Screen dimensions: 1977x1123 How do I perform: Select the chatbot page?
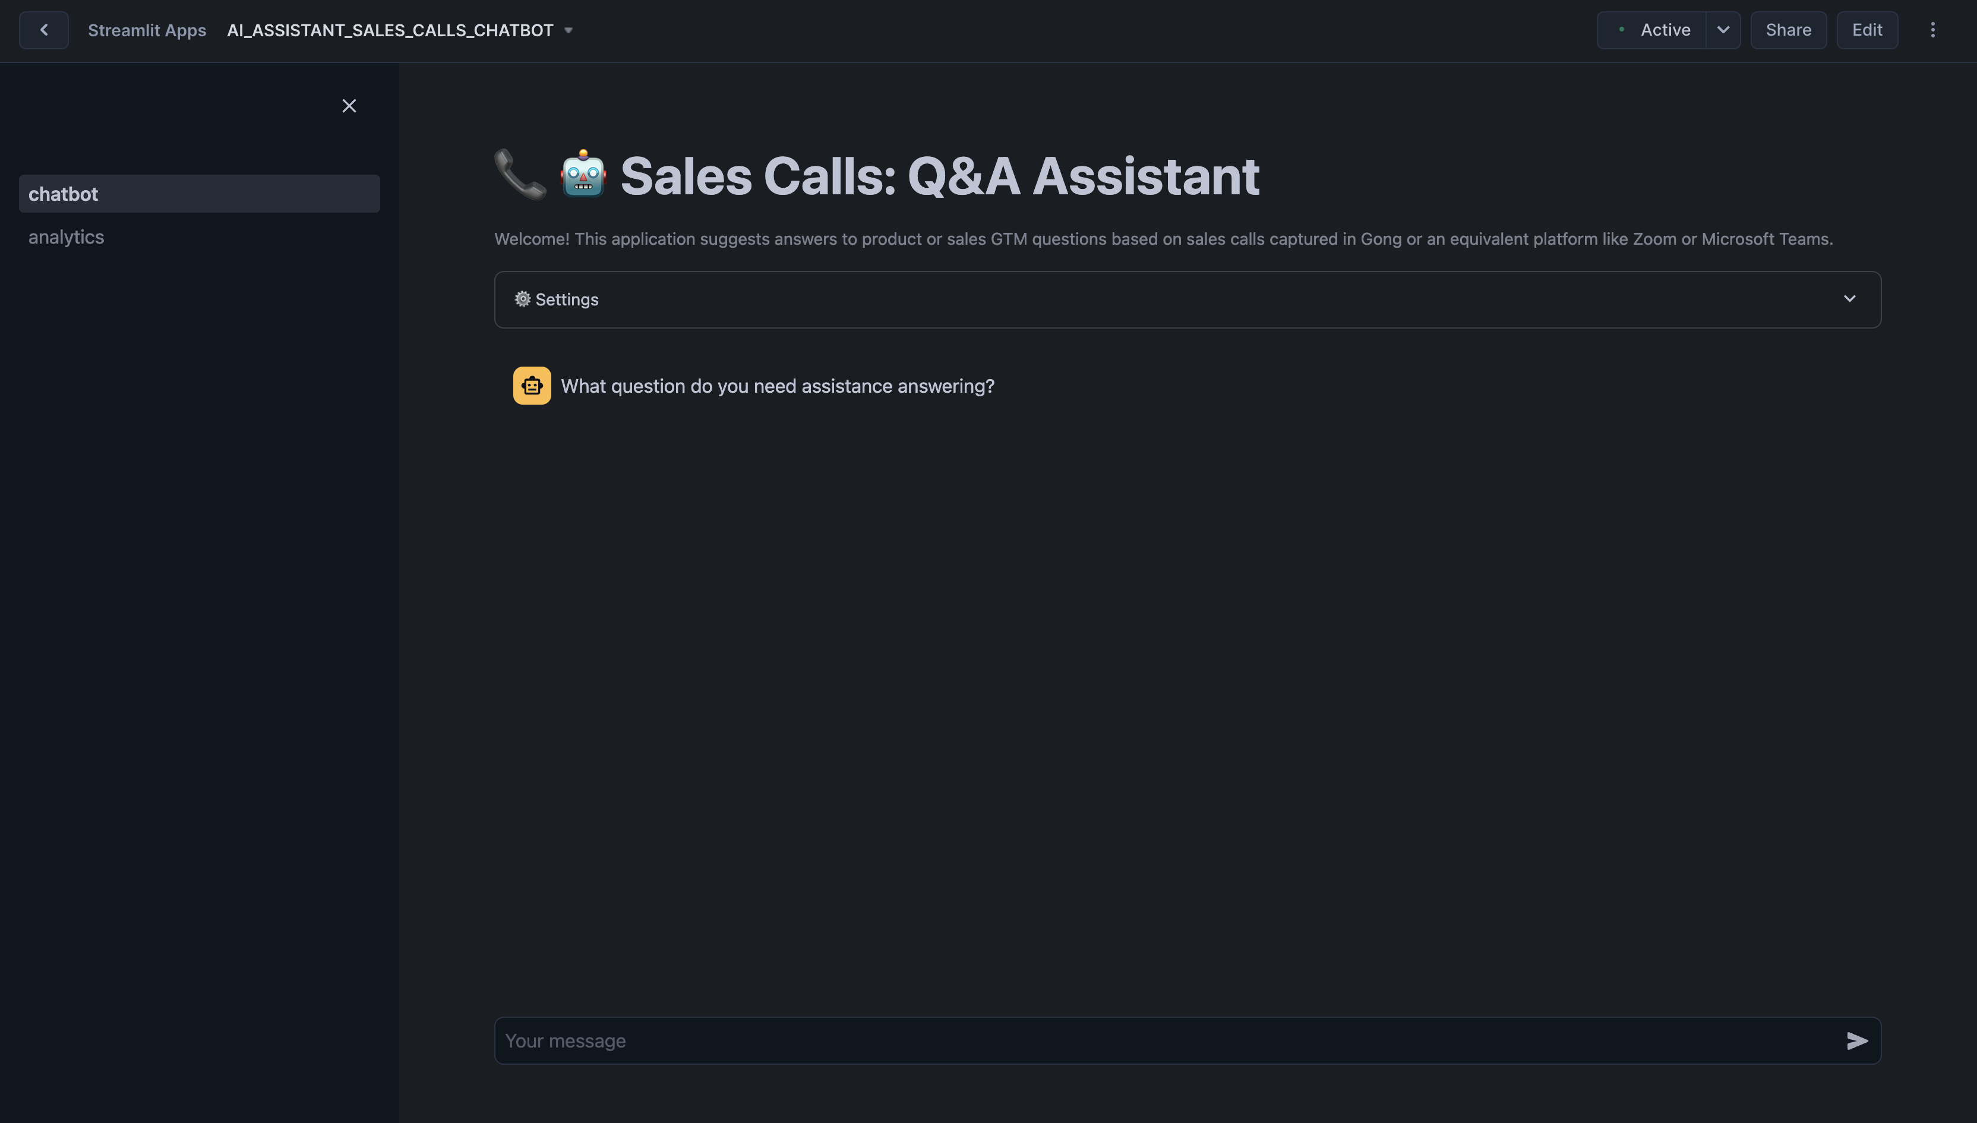(x=63, y=194)
